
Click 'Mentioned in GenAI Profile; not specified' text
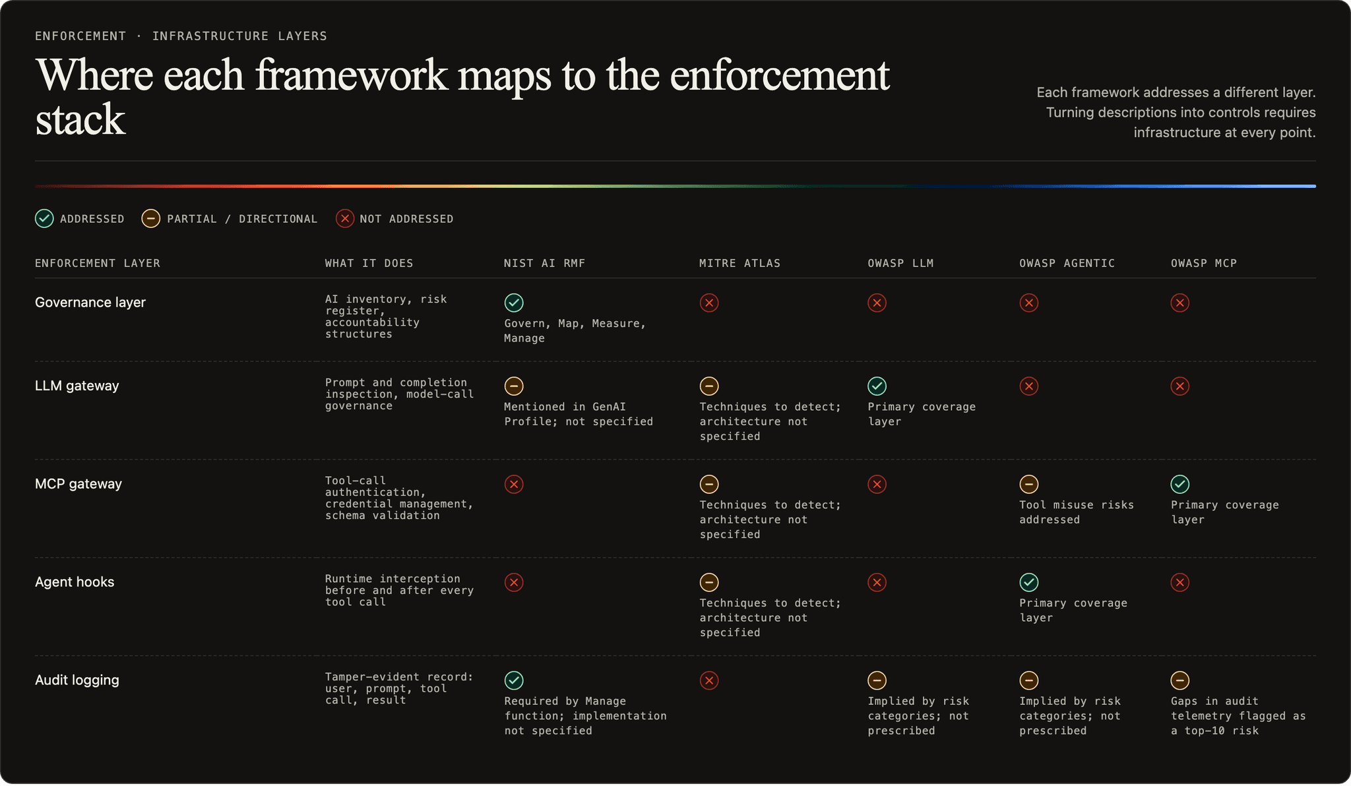(579, 414)
